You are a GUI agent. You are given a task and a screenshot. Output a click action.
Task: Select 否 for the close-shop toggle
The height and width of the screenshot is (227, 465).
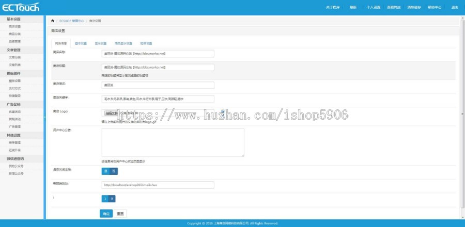click(114, 171)
